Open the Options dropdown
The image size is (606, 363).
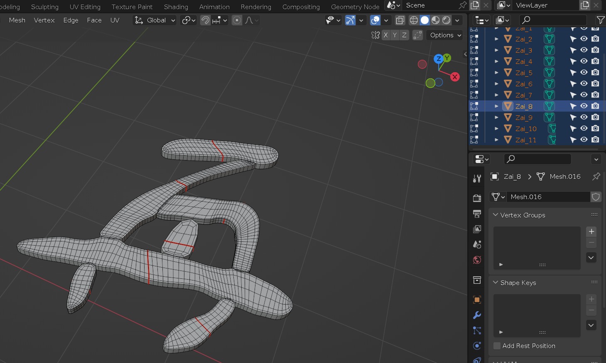click(445, 35)
